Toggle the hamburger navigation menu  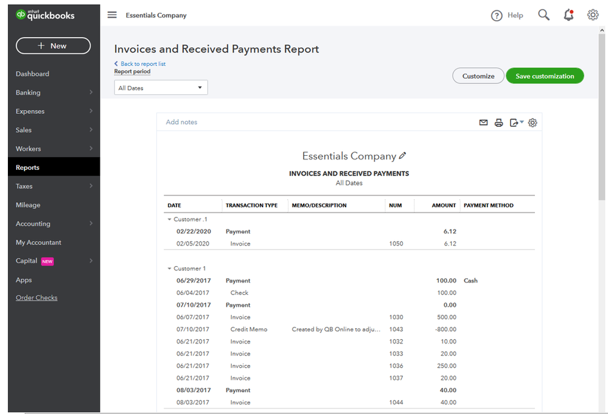pyautogui.click(x=112, y=15)
